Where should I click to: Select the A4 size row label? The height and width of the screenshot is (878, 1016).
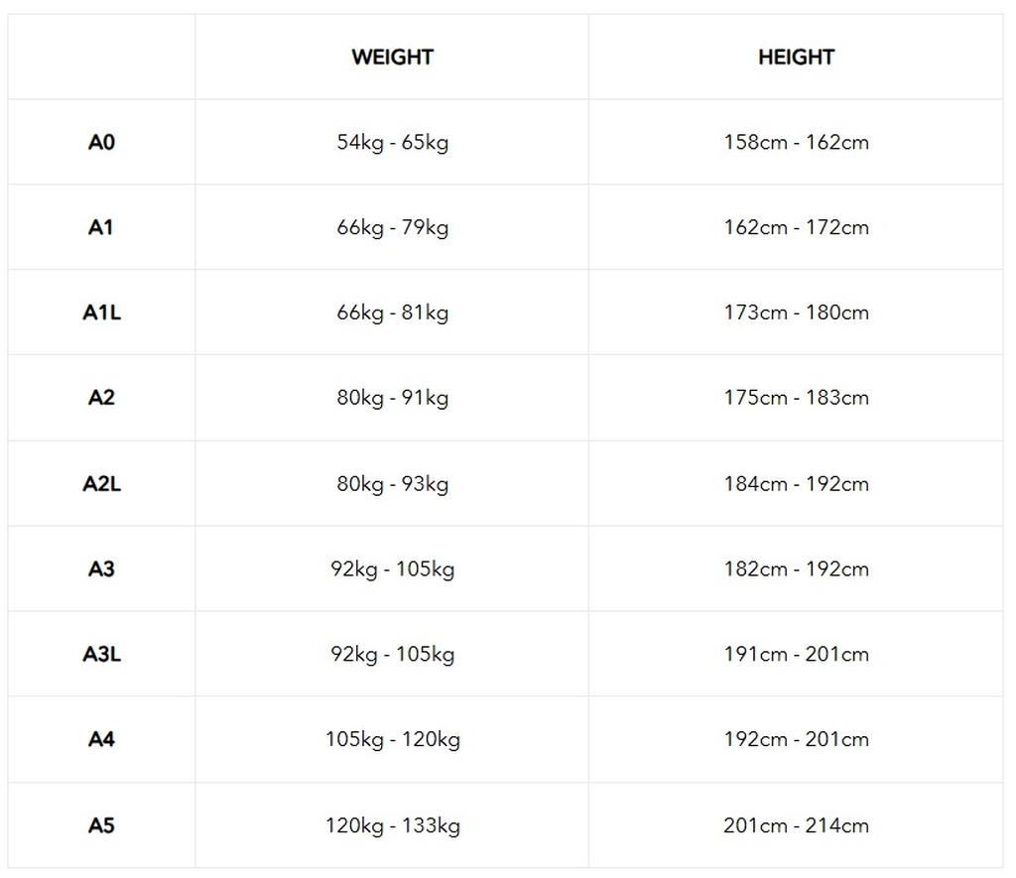(x=101, y=739)
